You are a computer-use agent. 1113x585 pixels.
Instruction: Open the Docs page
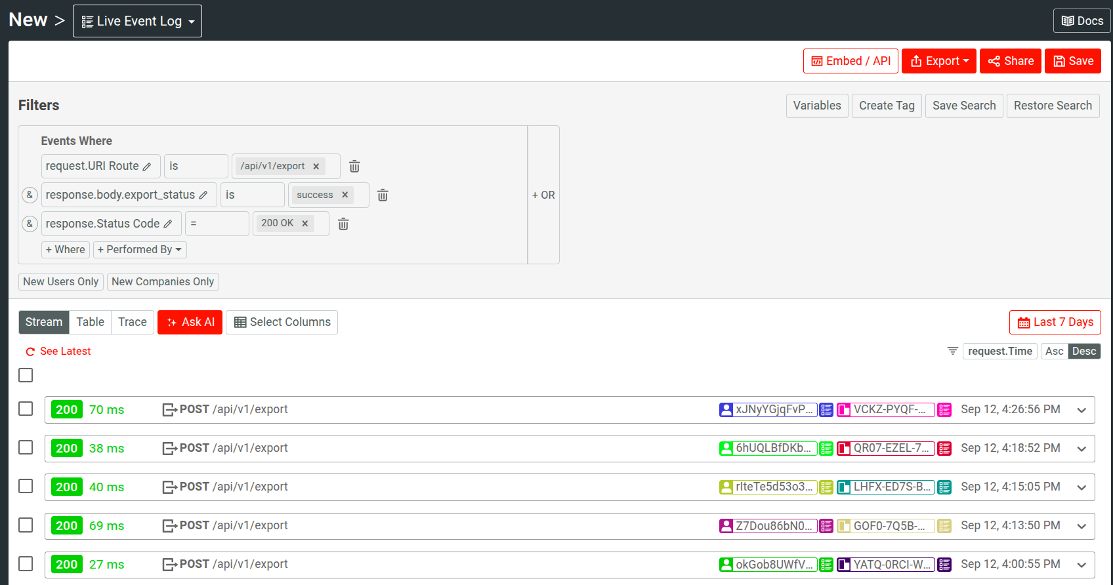pos(1082,21)
